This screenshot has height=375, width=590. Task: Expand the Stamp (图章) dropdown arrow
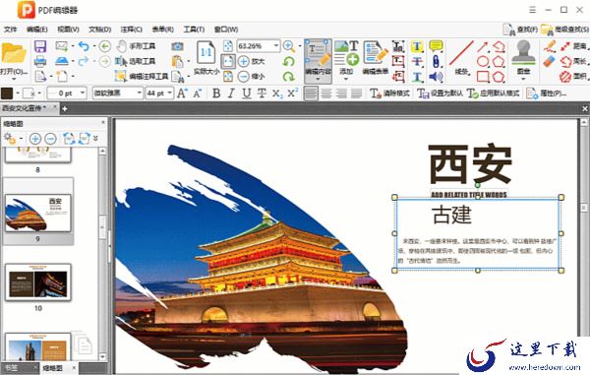(523, 79)
